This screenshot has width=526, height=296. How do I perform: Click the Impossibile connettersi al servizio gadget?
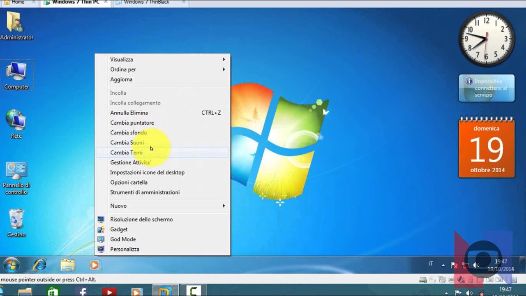(487, 88)
